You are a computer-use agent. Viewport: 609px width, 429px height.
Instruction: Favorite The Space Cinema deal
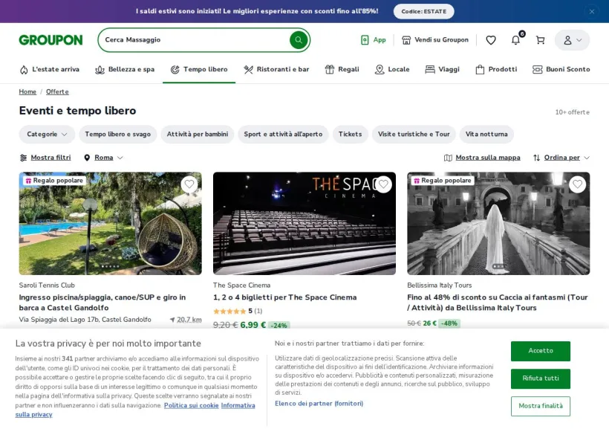tap(383, 184)
